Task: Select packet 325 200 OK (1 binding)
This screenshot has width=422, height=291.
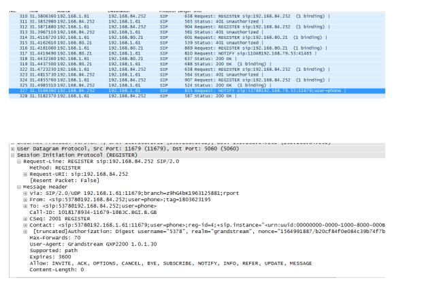Action: pos(197,85)
